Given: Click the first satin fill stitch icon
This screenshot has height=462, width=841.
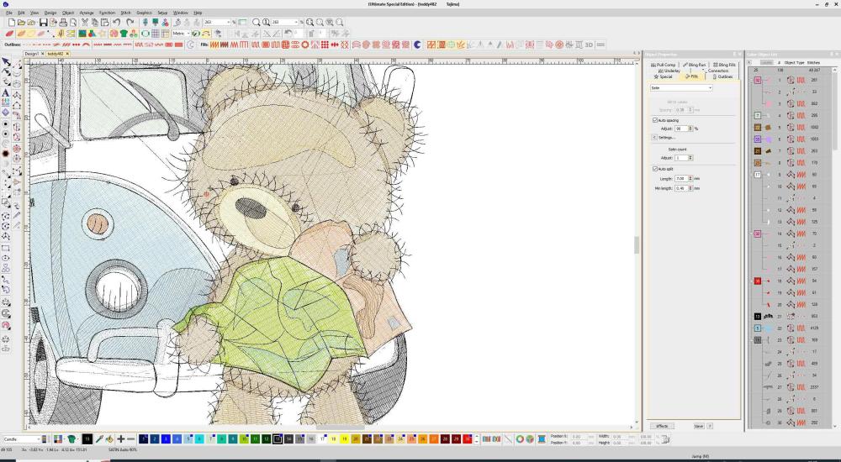Looking at the screenshot, I should pyautogui.click(x=214, y=45).
